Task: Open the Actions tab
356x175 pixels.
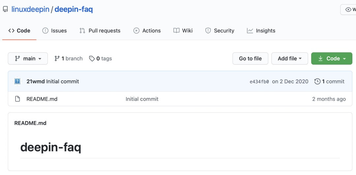Action: coord(147,31)
